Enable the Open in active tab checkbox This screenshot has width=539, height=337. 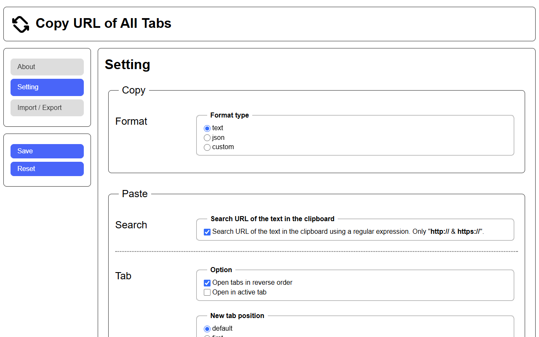207,292
